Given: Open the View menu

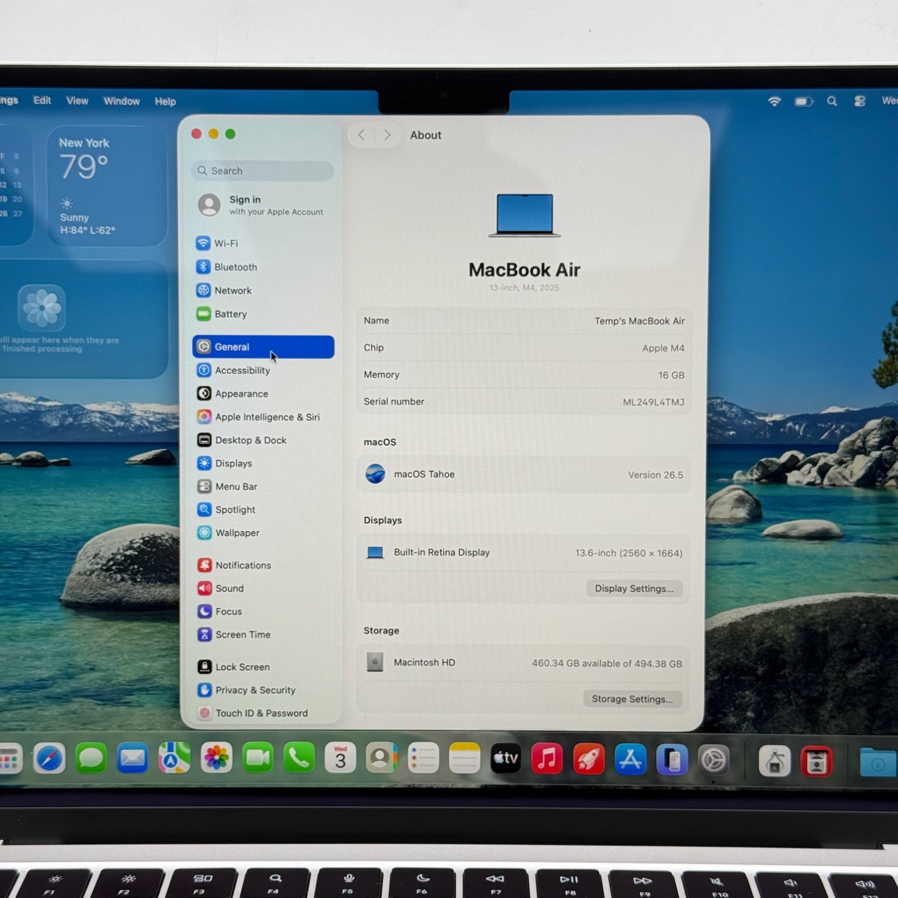Looking at the screenshot, I should pyautogui.click(x=77, y=101).
